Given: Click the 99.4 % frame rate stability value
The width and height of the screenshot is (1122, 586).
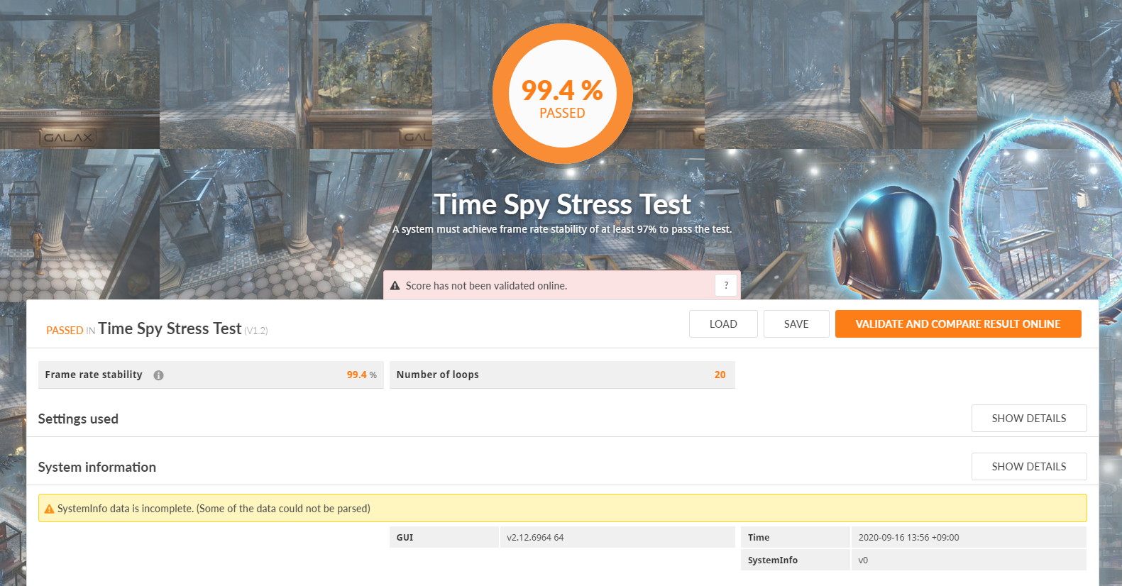Looking at the screenshot, I should (361, 375).
